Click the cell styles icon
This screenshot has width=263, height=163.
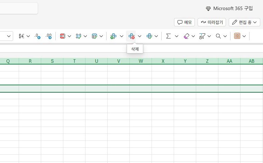click(79, 36)
